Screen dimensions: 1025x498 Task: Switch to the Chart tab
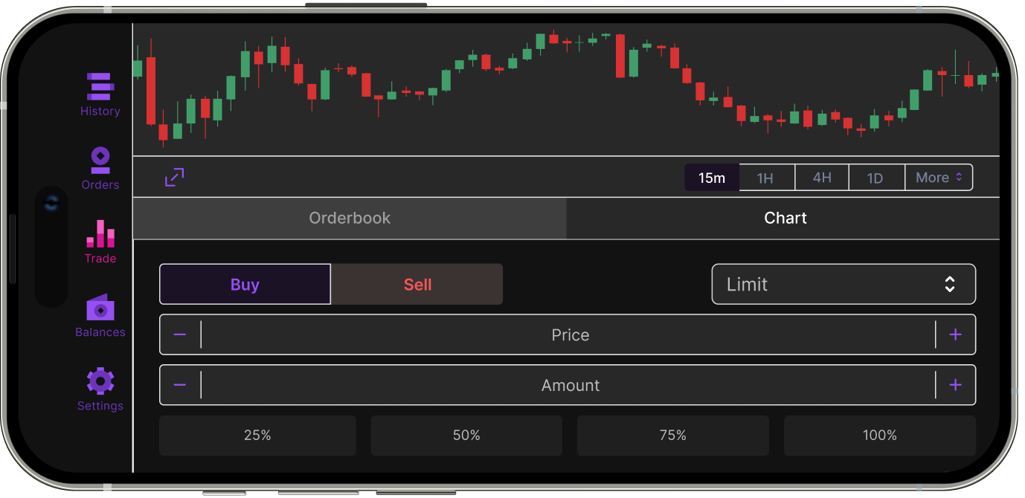785,219
